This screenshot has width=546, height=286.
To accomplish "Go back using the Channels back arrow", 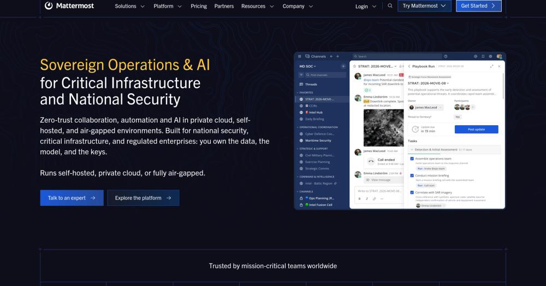I will [331, 56].
